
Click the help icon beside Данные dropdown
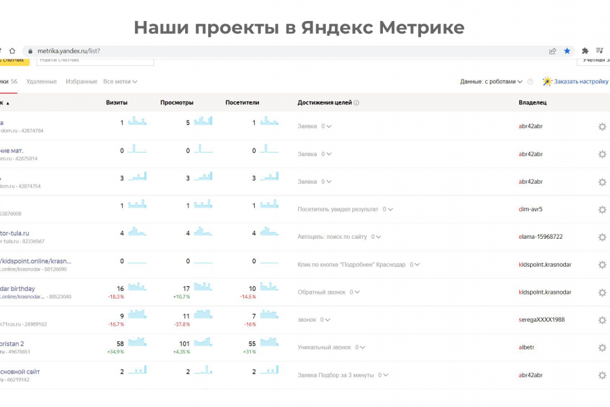click(530, 82)
